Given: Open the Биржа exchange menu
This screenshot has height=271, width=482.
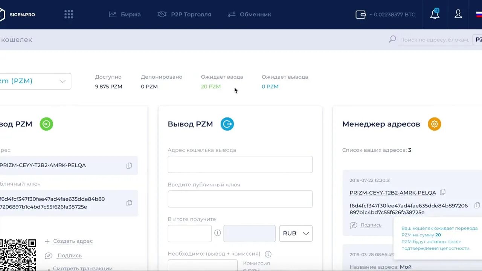Looking at the screenshot, I should tap(131, 14).
